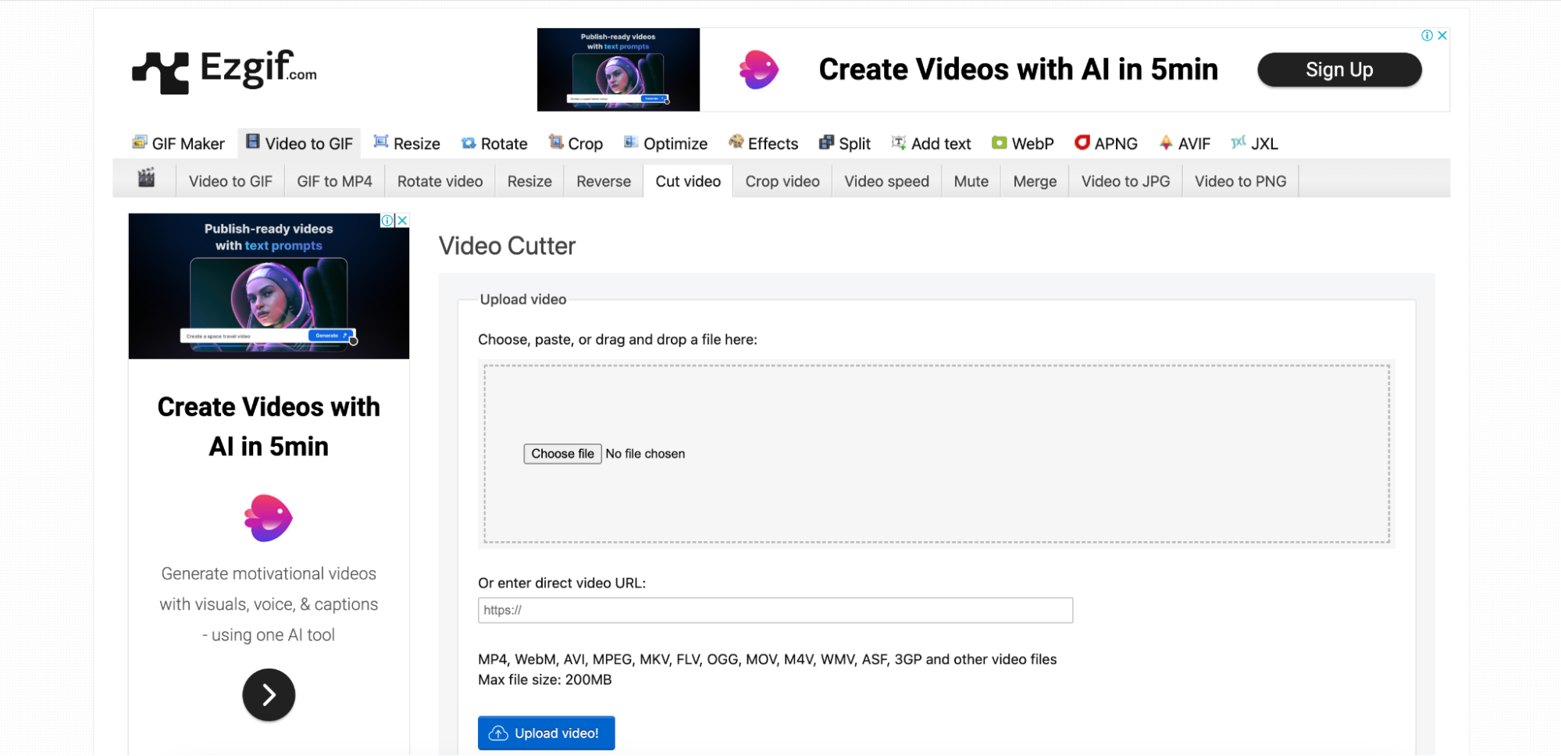Click the clapperboard icon in video submenu

146,179
